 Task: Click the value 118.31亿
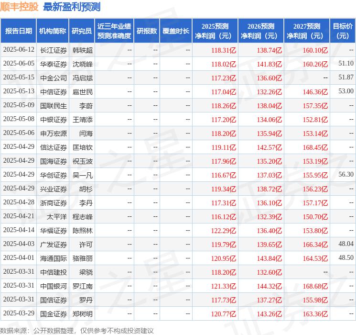coord(224,50)
